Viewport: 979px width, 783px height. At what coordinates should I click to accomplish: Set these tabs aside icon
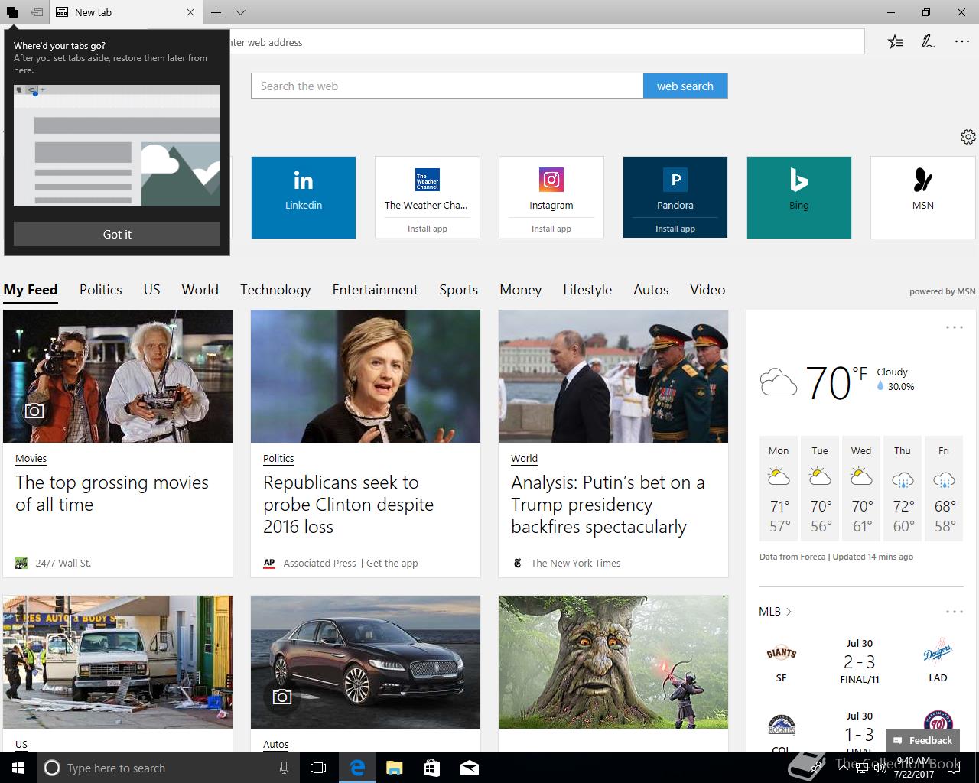click(37, 12)
